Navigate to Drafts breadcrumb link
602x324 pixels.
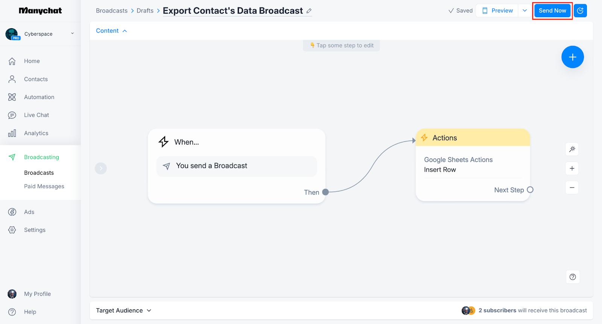145,11
